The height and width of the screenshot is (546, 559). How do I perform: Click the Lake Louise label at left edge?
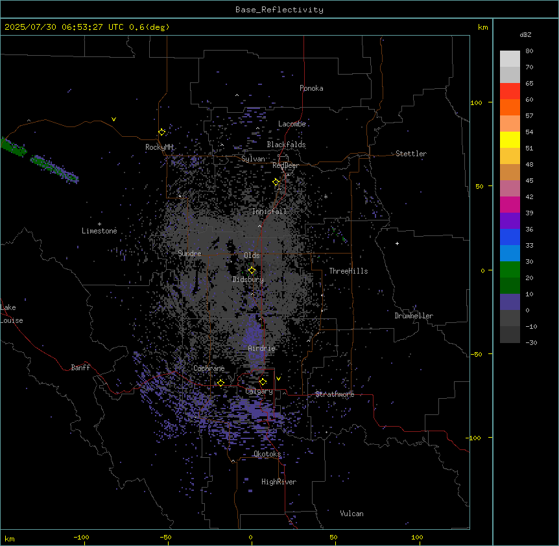click(x=12, y=314)
